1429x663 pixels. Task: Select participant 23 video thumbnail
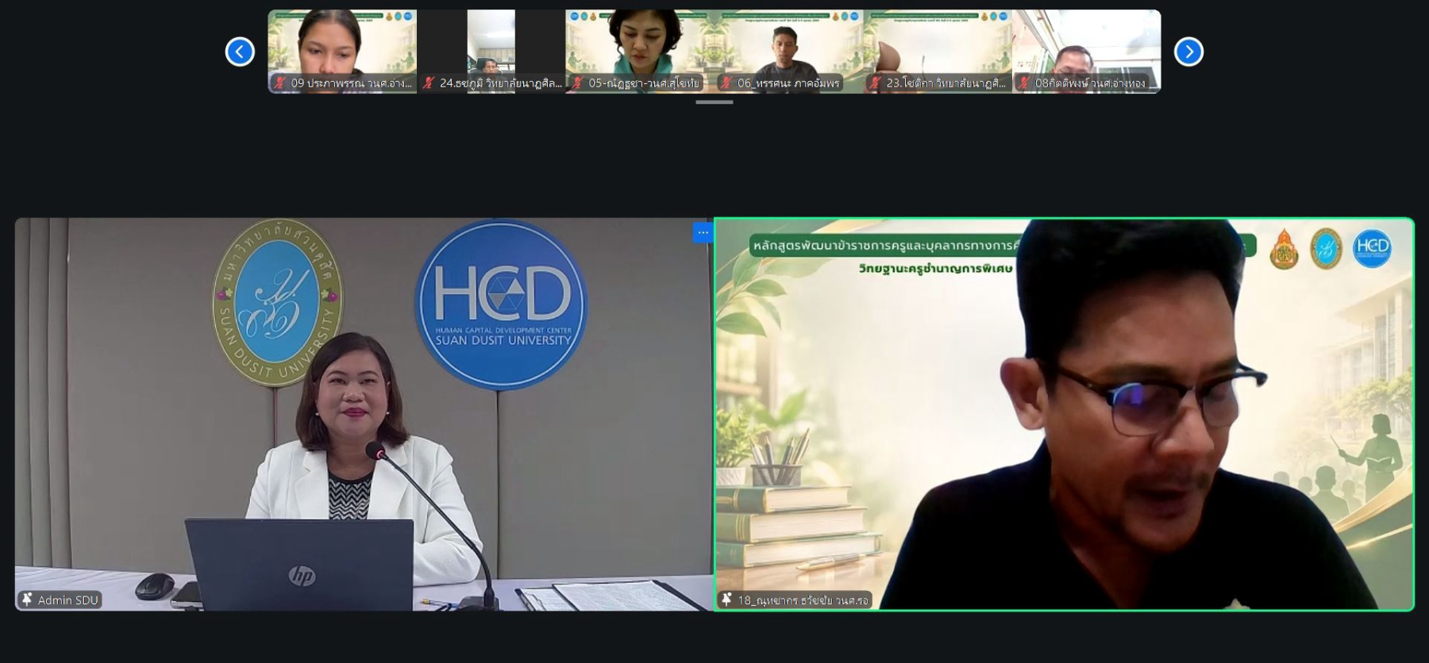coord(938,52)
